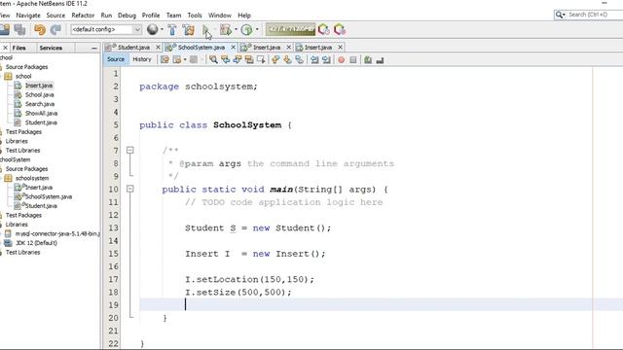This screenshot has height=350, width=623.
Task: Jump to Previous Bookmark icon
Action: click(275, 60)
